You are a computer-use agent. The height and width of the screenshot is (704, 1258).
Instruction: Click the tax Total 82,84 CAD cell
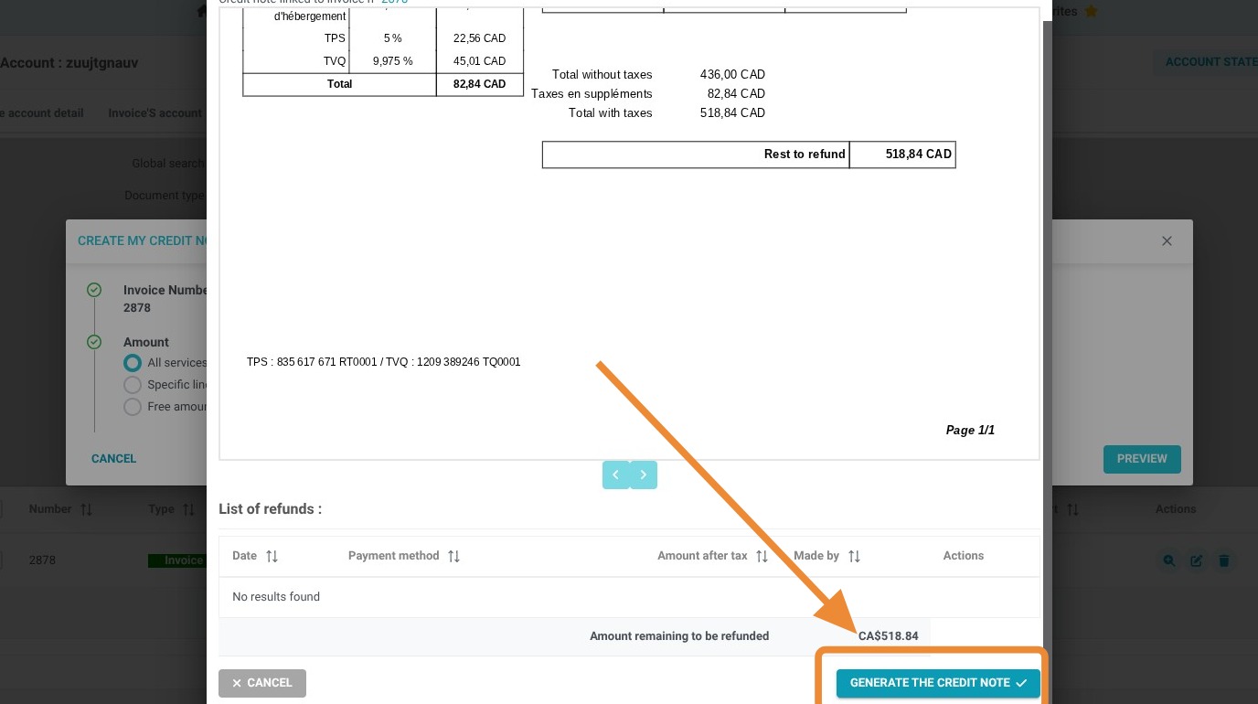480,84
